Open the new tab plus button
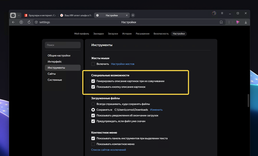Screen dimensions: 258x156 click(x=133, y=15)
